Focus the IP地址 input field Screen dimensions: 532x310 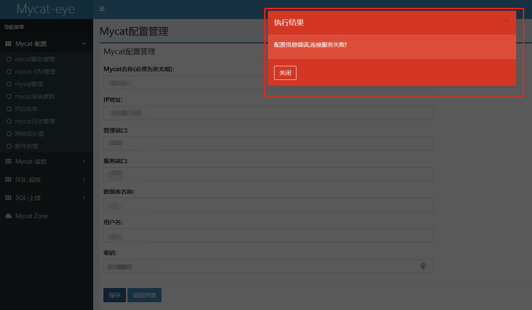[x=268, y=113]
